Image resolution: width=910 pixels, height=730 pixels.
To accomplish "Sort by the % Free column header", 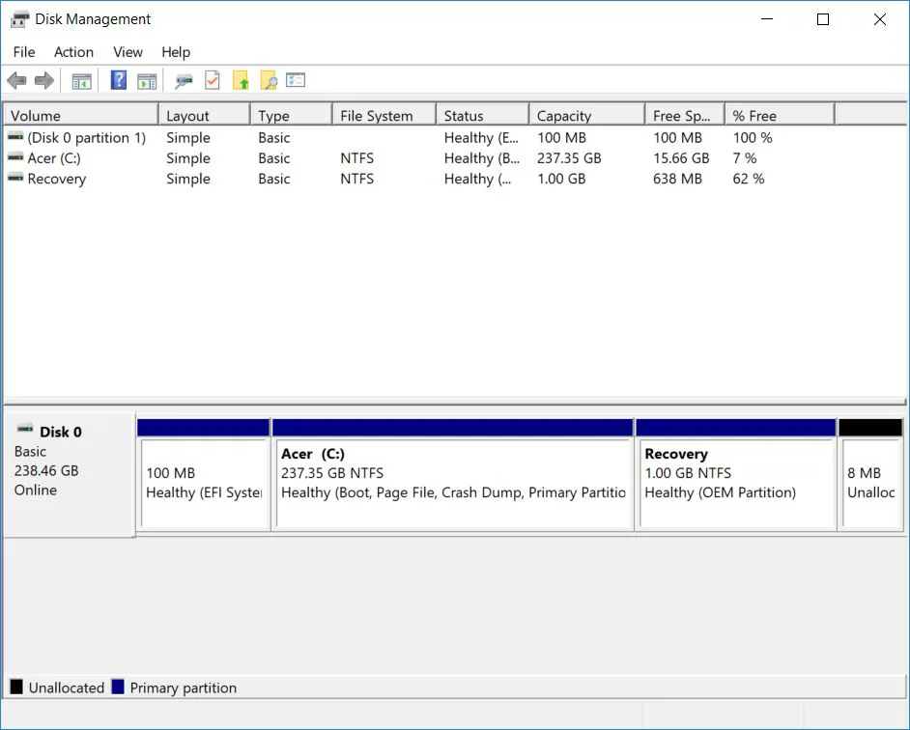I will point(780,116).
